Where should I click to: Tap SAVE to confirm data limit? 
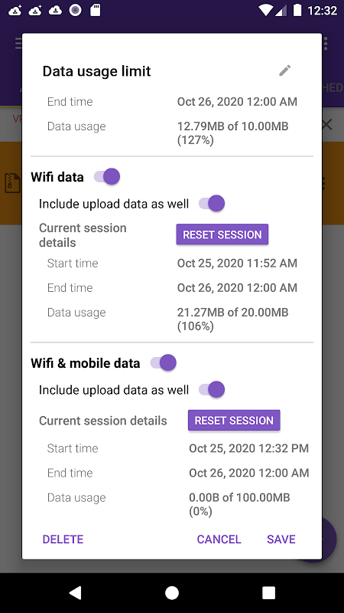[281, 539]
